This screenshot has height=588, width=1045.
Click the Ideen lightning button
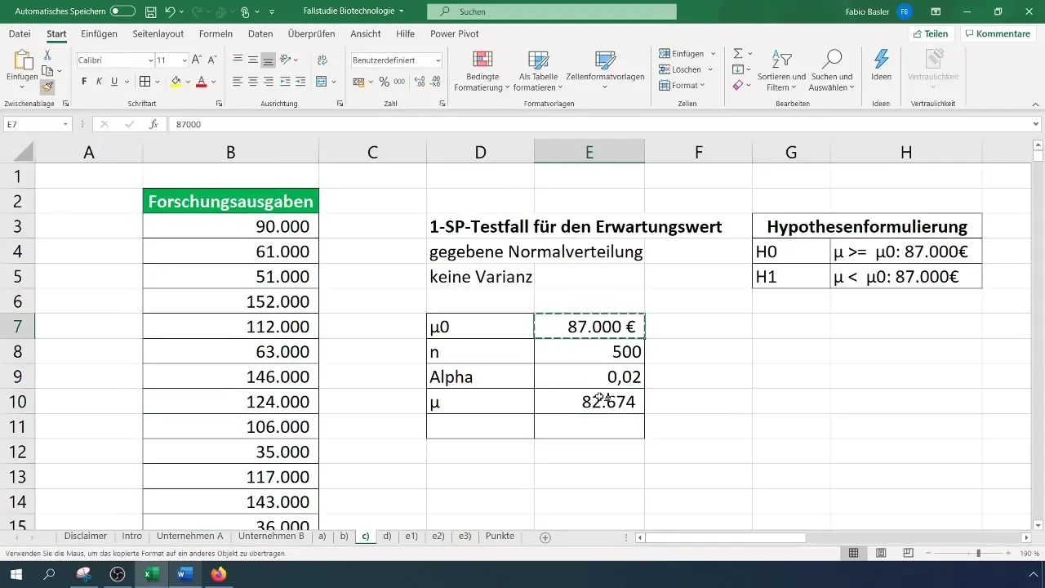881,65
